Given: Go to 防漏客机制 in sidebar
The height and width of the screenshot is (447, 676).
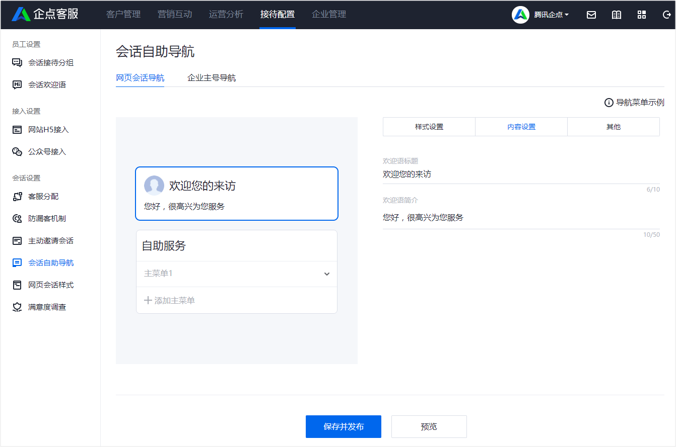Looking at the screenshot, I should tap(47, 219).
